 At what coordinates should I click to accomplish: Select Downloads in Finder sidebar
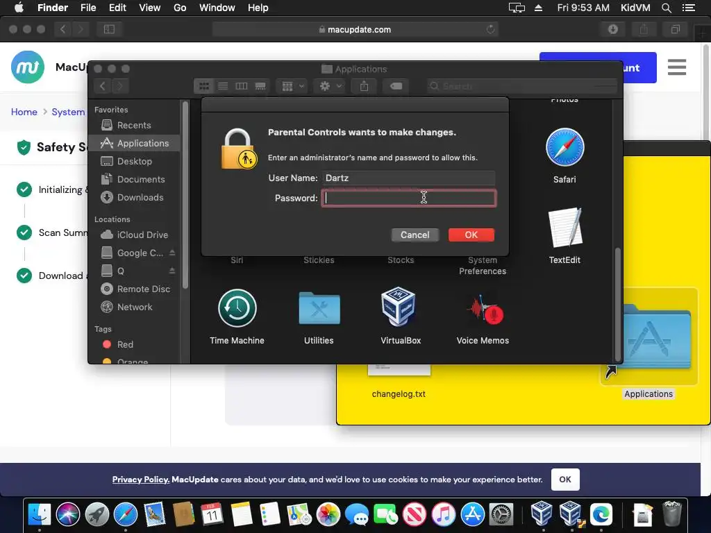(134, 198)
